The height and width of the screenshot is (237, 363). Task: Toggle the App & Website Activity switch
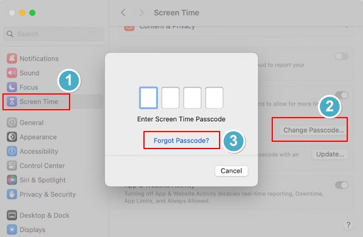[x=341, y=185]
